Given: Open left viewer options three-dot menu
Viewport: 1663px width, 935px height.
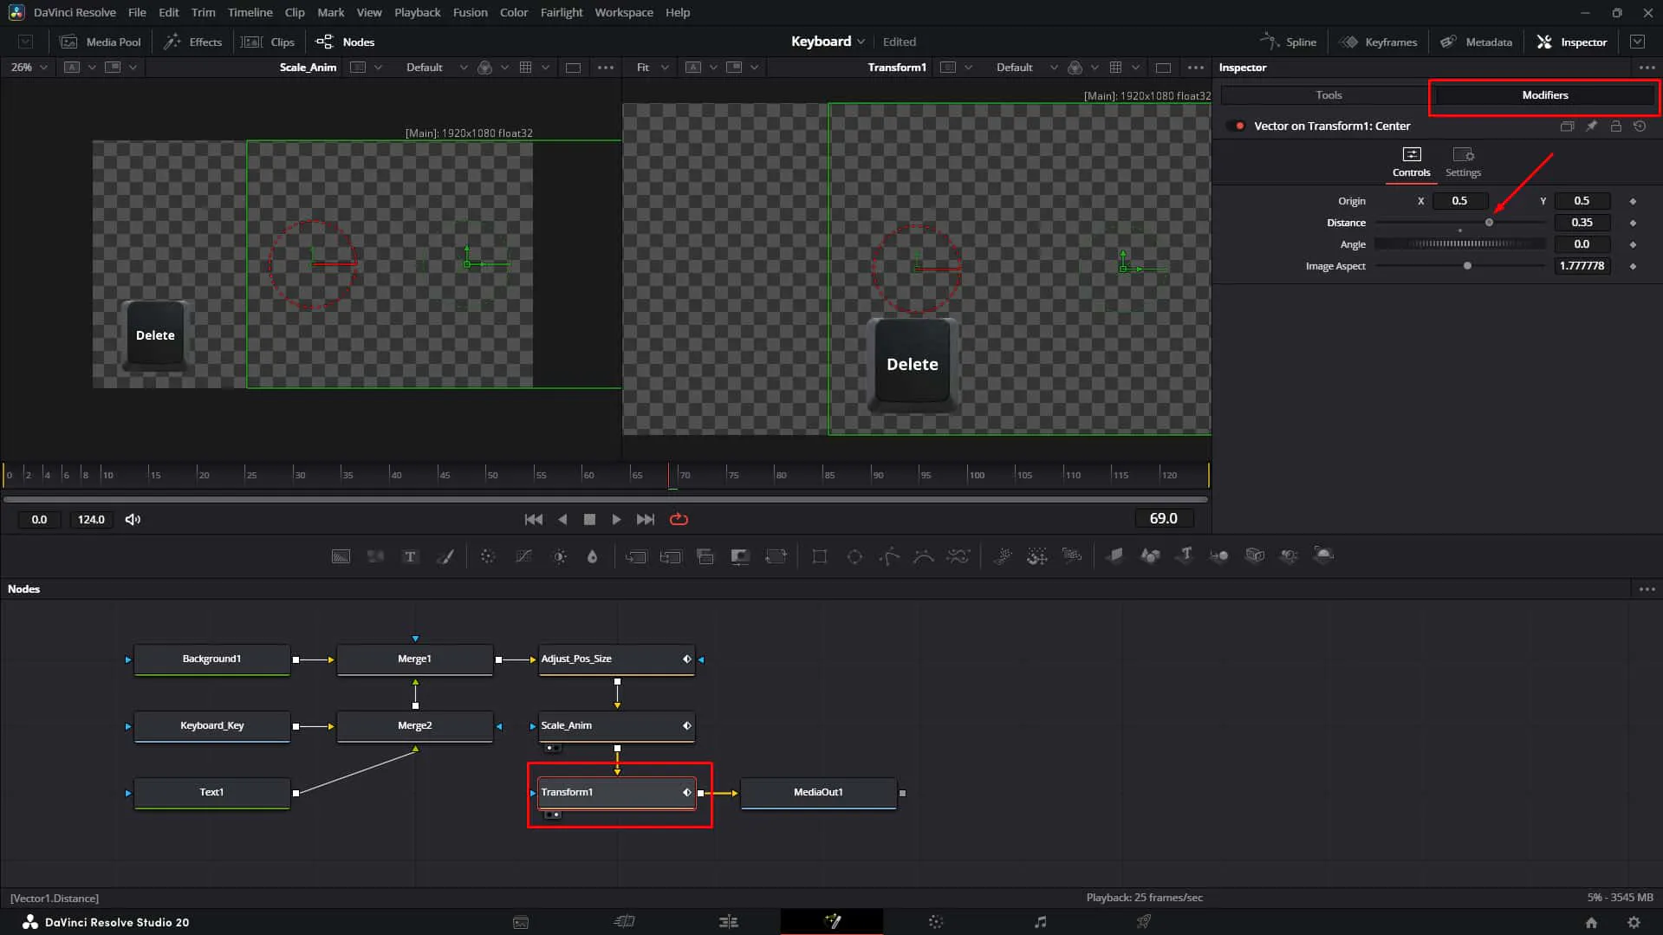Looking at the screenshot, I should 606,67.
